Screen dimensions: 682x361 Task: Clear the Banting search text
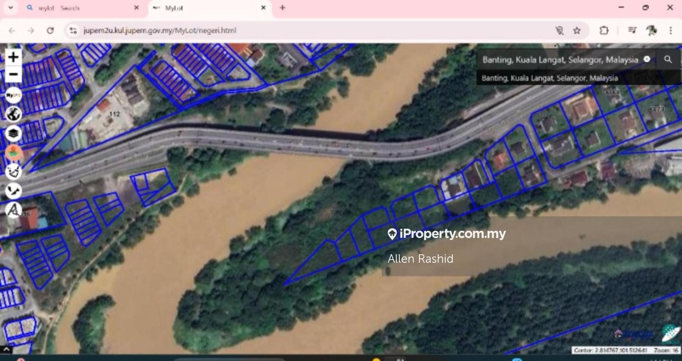(x=646, y=59)
